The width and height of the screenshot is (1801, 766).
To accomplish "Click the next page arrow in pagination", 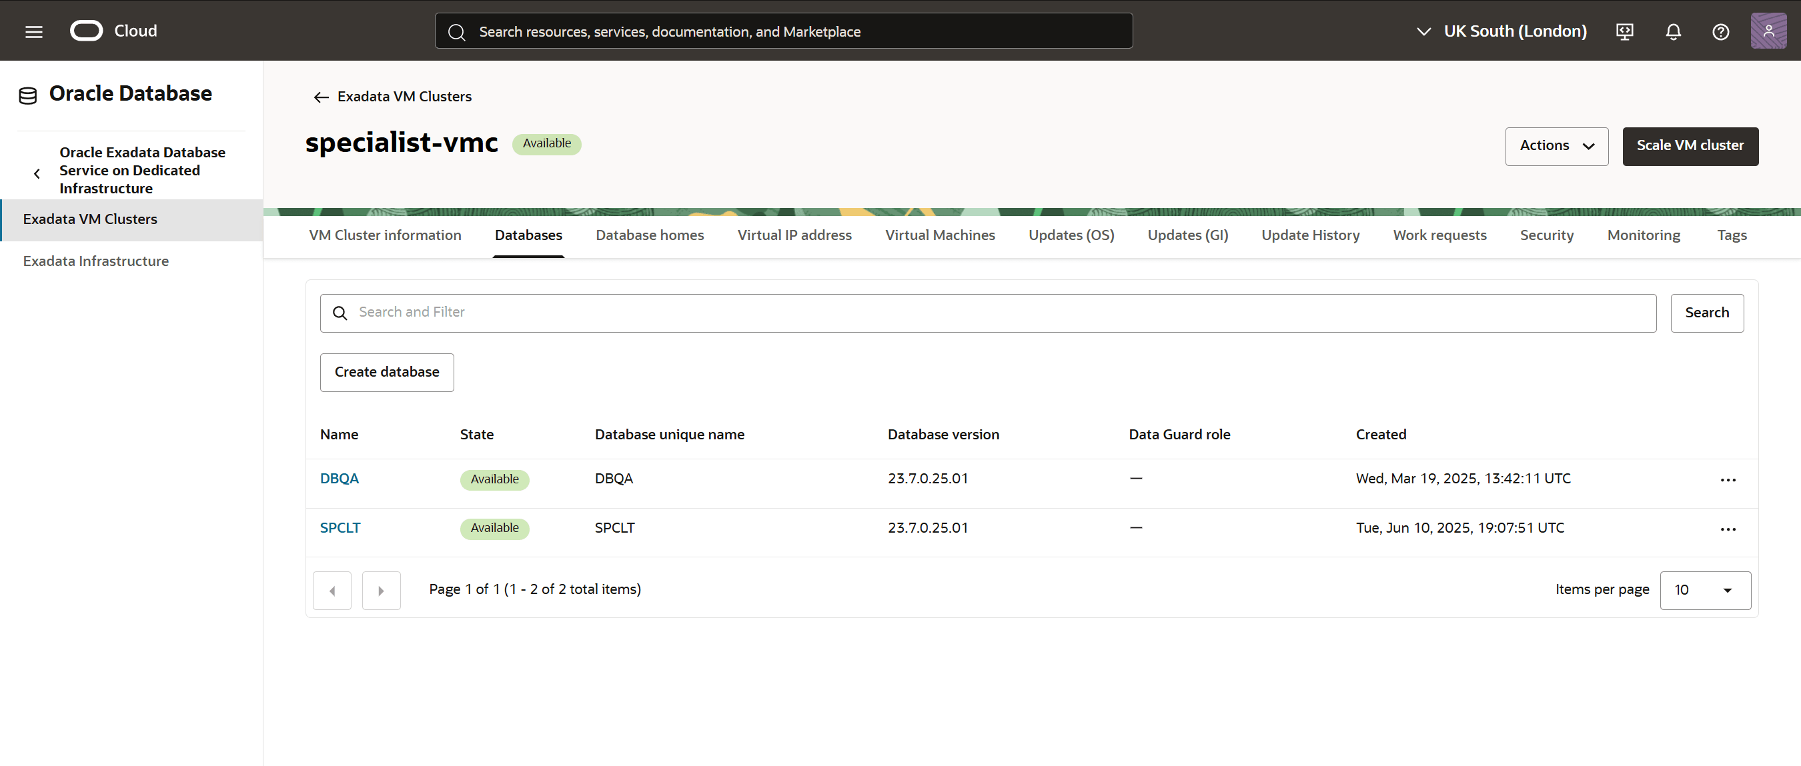I will 381,590.
